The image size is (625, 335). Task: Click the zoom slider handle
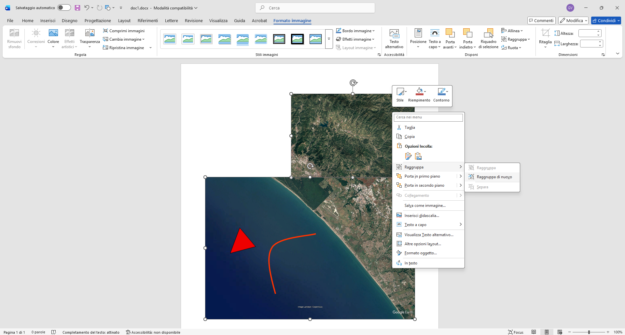(589, 332)
